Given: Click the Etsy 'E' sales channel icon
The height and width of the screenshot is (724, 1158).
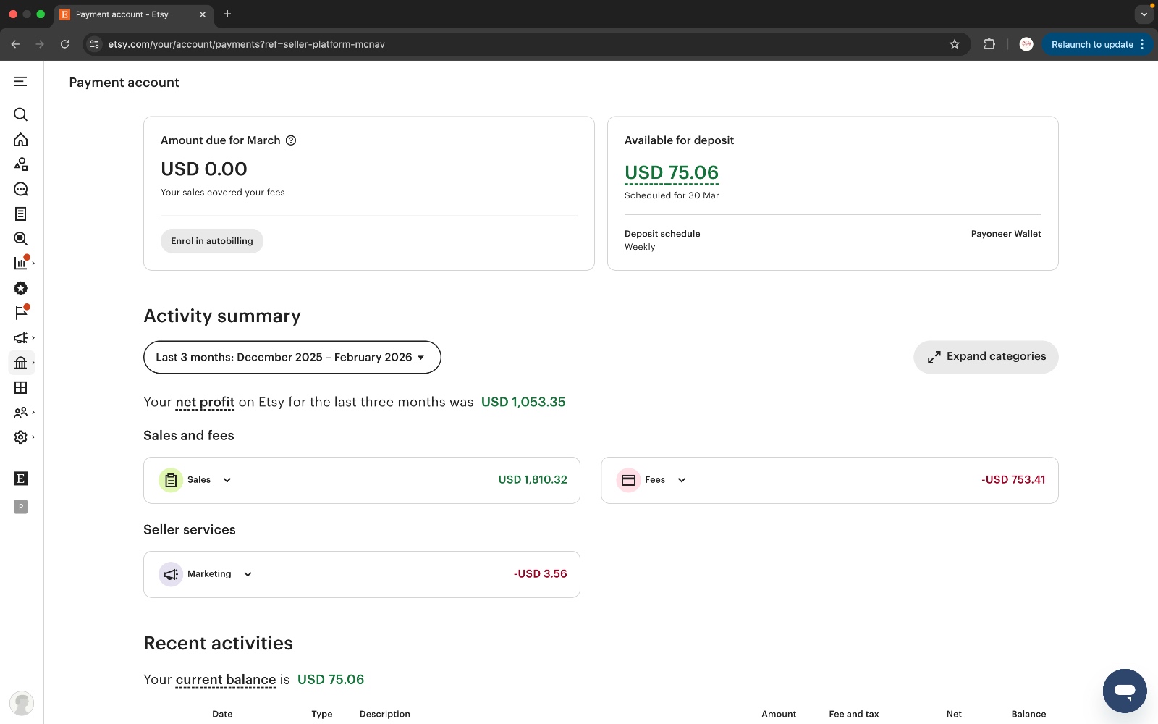Looking at the screenshot, I should pos(21,479).
